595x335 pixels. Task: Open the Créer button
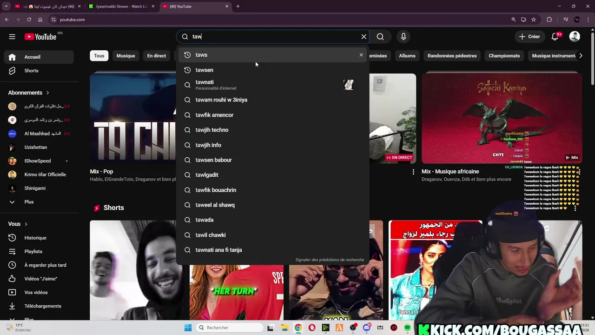coord(529,37)
